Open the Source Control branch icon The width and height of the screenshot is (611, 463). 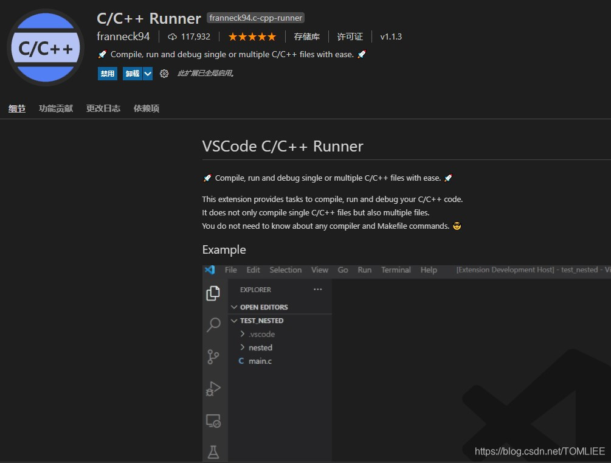pyautogui.click(x=213, y=357)
